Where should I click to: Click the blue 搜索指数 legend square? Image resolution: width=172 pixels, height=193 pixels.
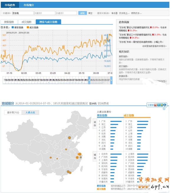[x=13, y=27]
